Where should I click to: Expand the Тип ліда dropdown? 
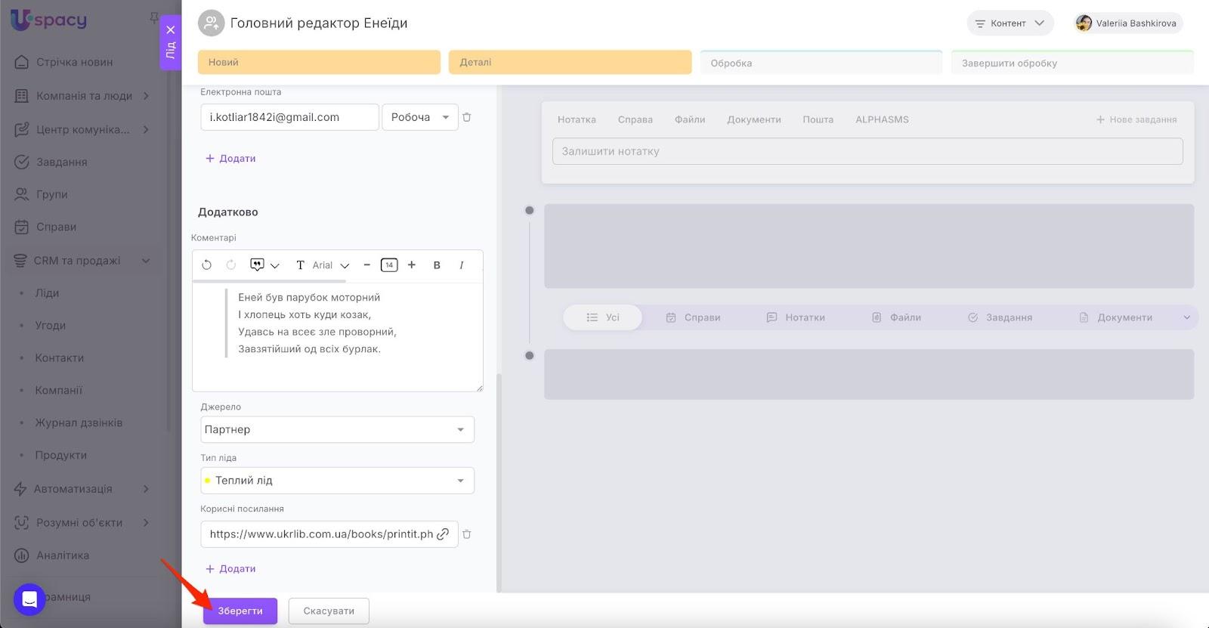click(x=337, y=481)
